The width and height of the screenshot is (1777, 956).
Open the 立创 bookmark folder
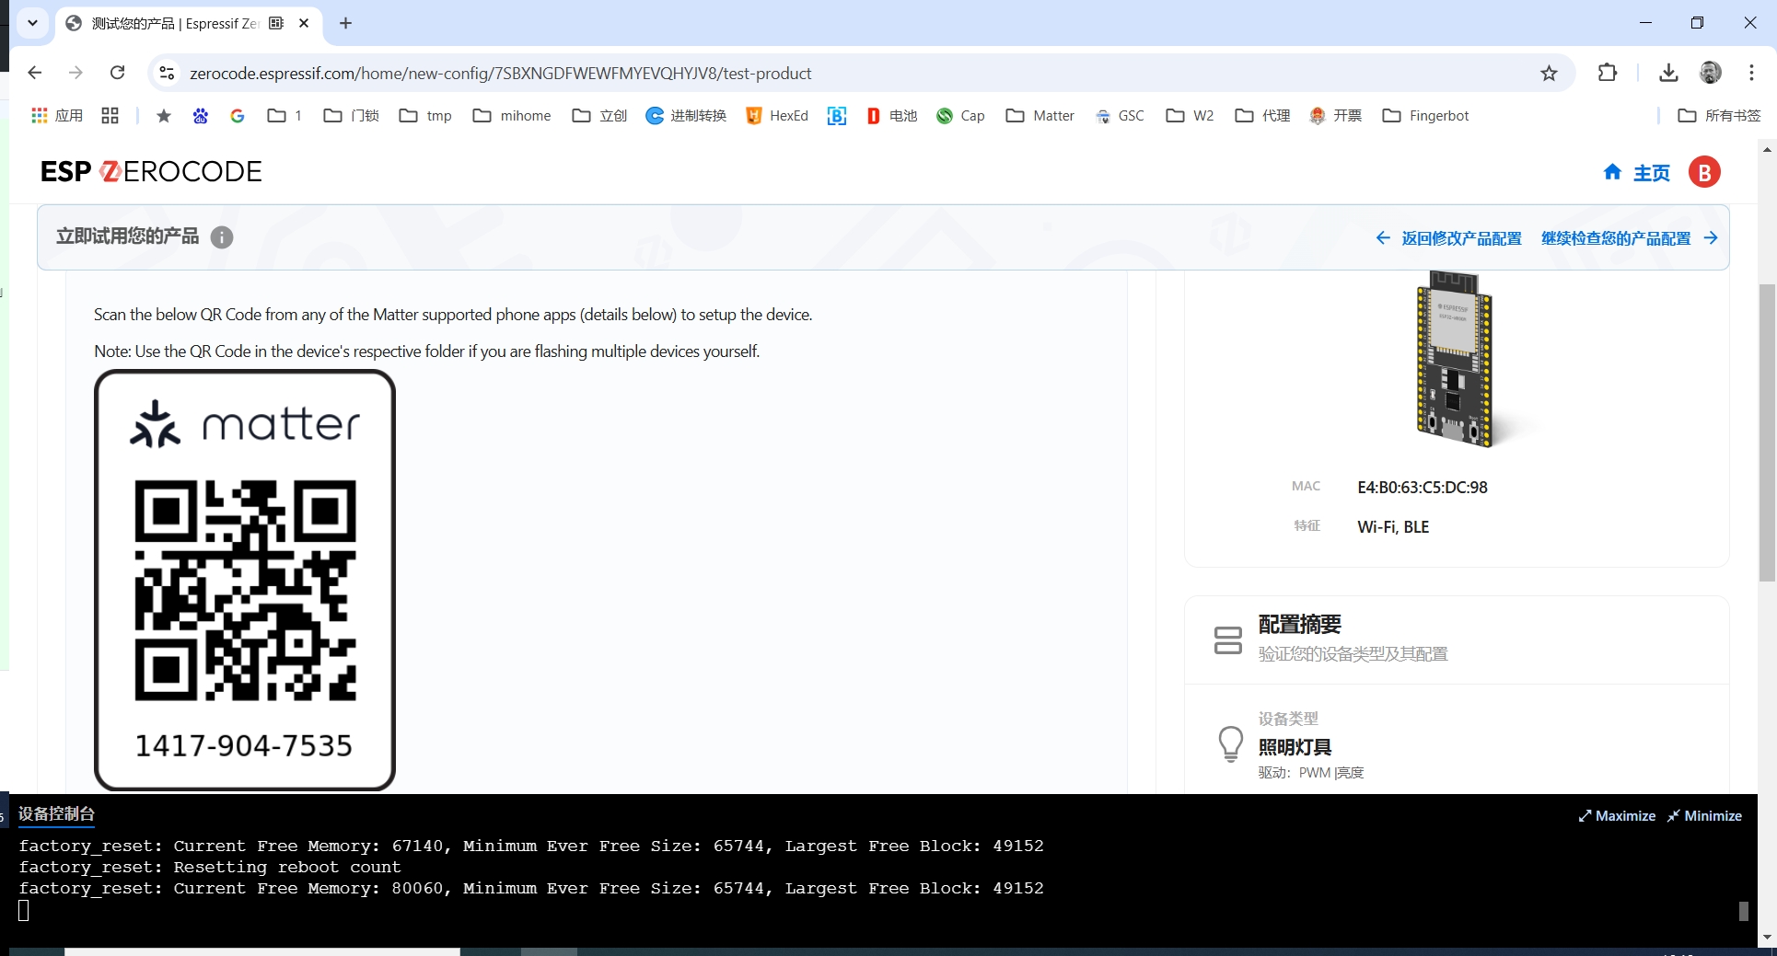(599, 115)
